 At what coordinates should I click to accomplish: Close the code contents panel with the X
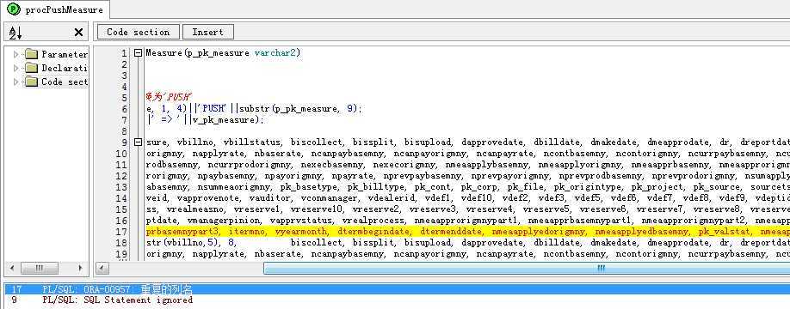[78, 33]
